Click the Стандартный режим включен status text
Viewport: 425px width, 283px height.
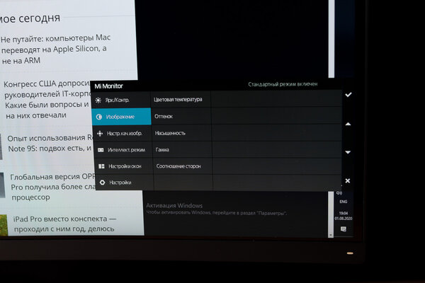283,84
